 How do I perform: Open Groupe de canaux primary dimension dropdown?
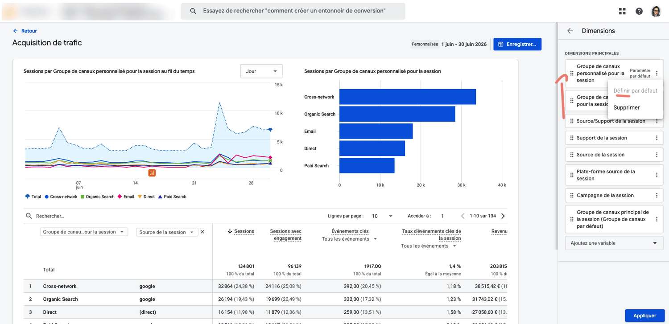coord(84,232)
